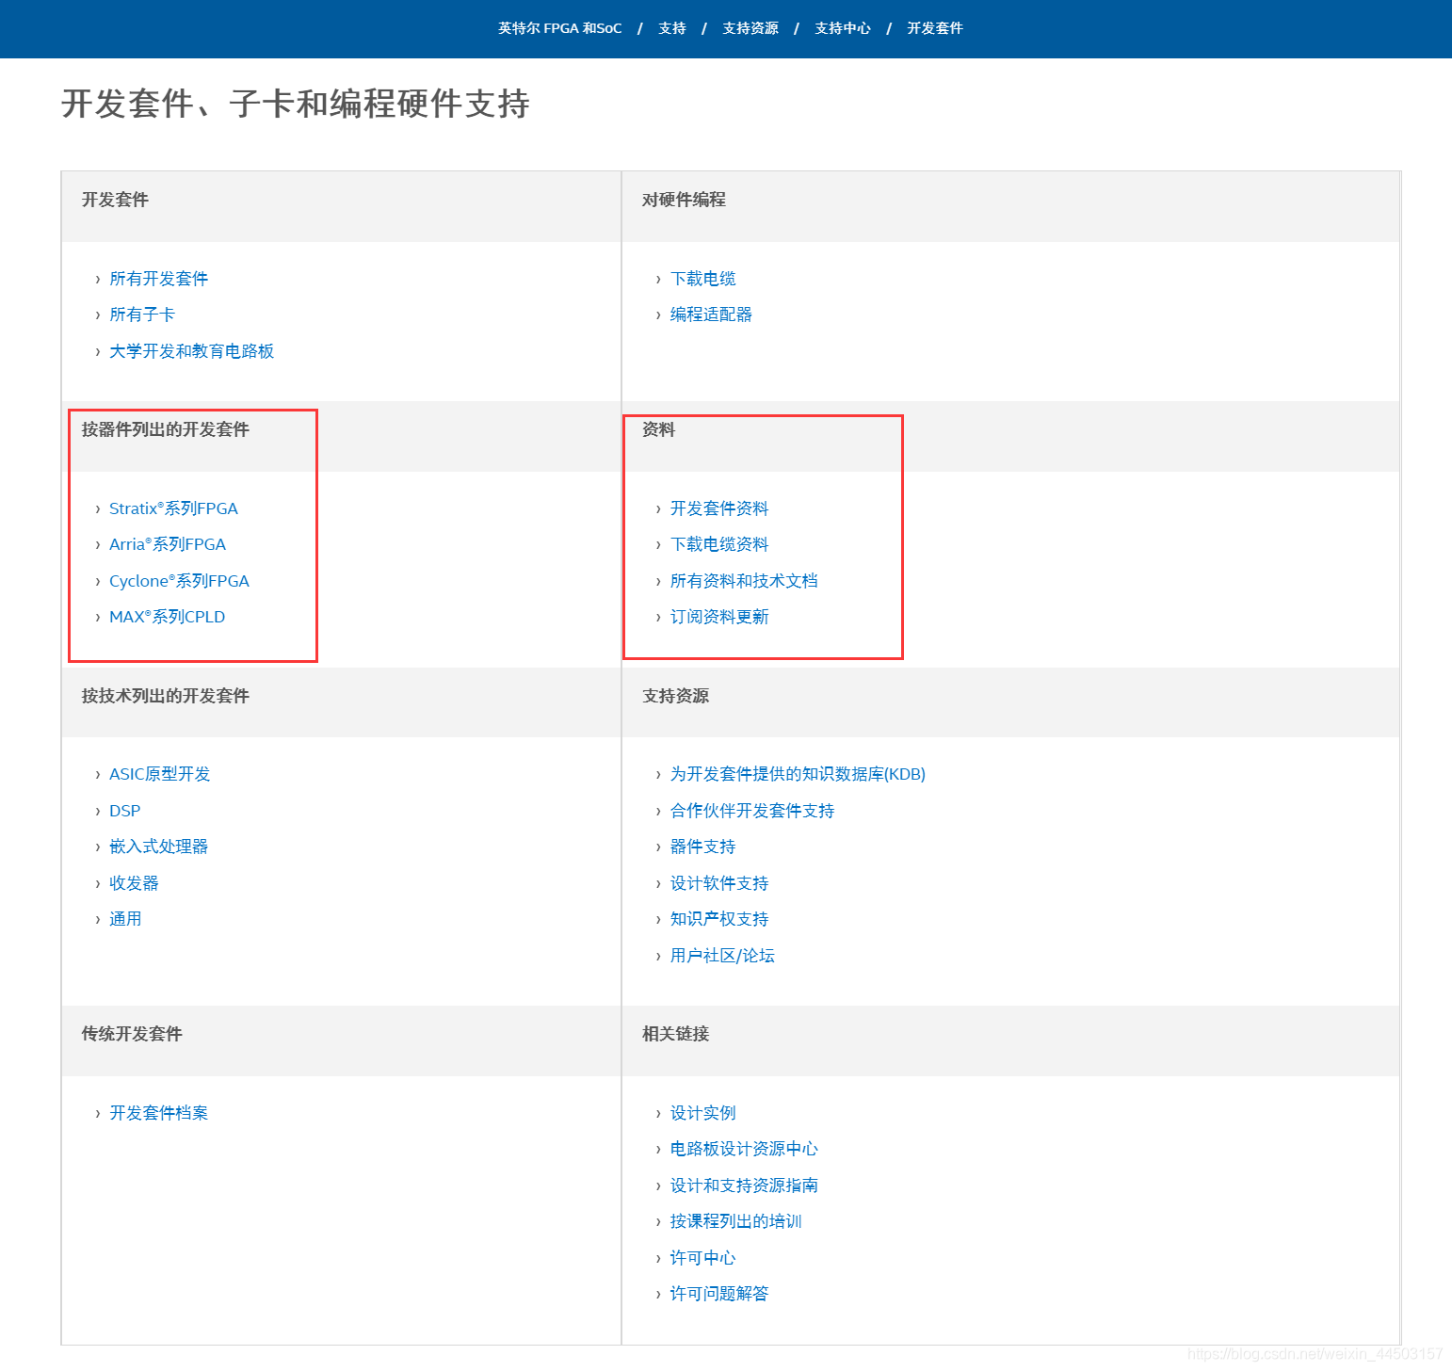Open the 所有开发套件 link

157,278
